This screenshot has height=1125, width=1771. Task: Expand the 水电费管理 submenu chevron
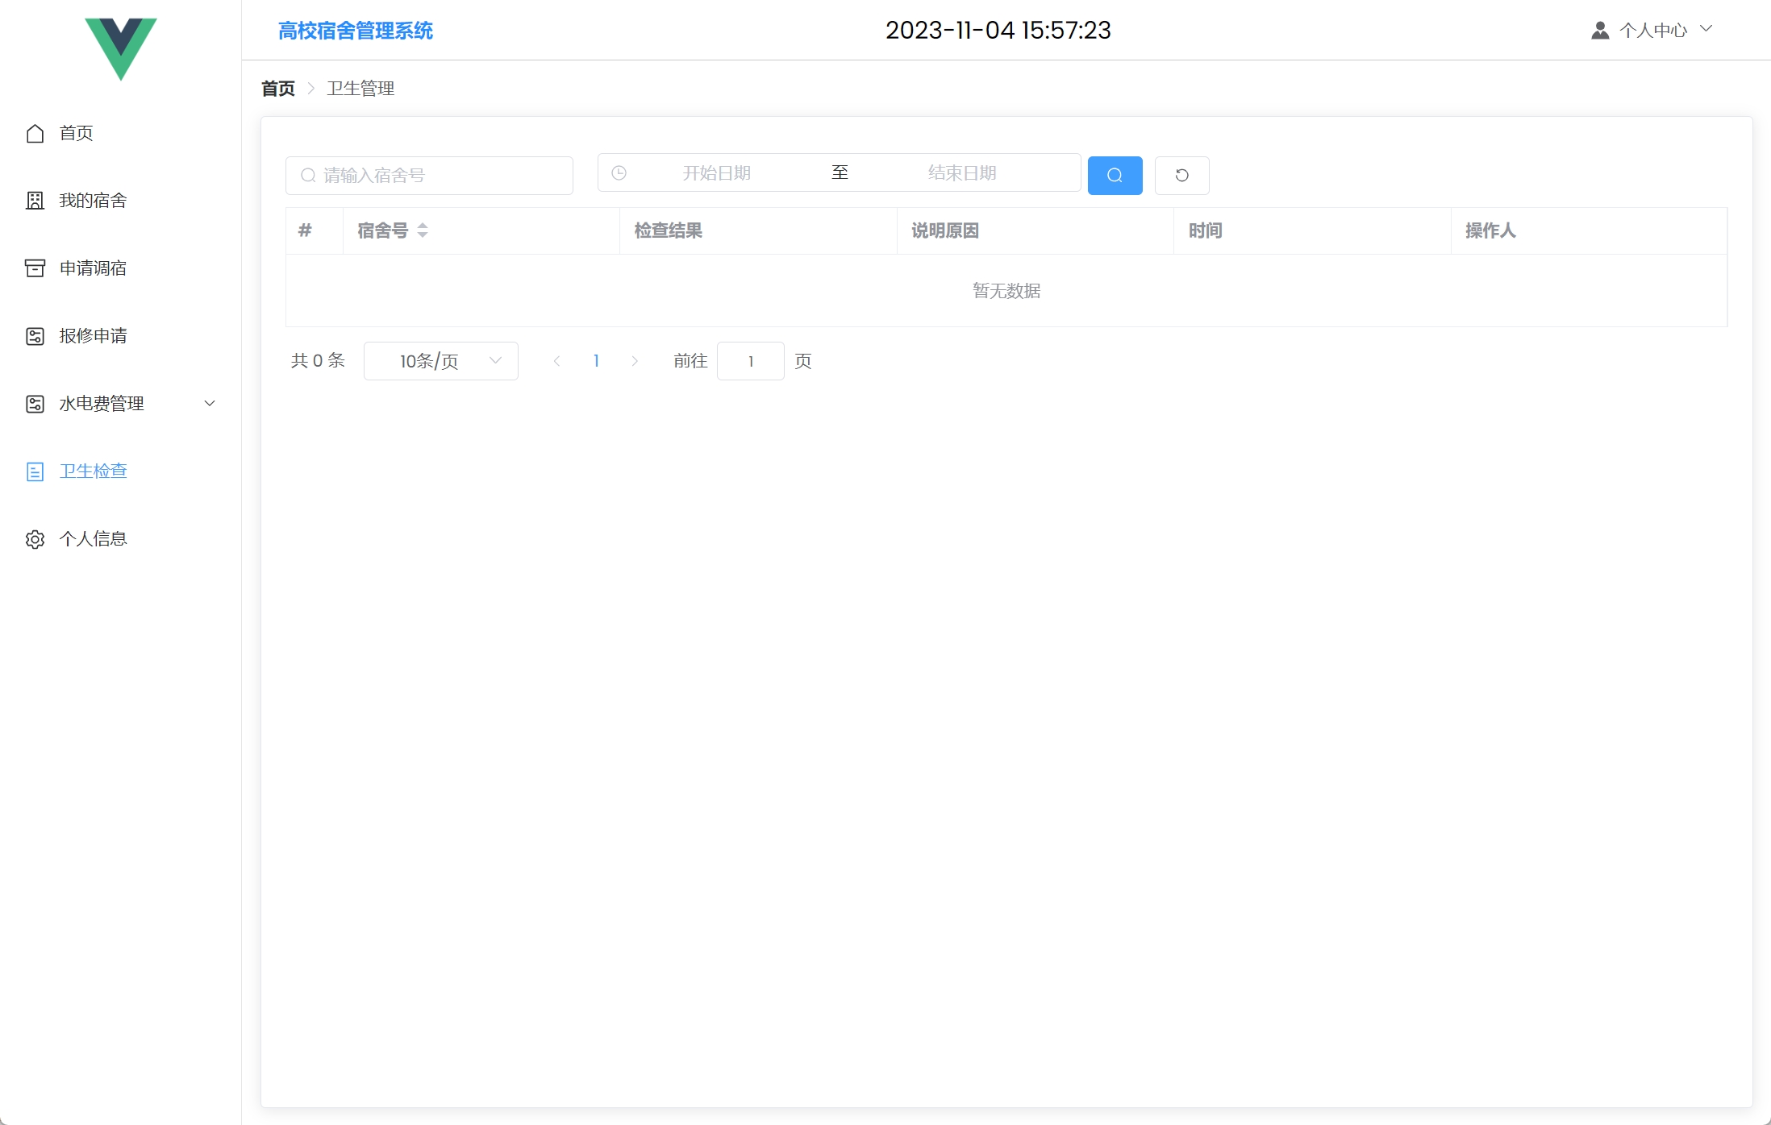(210, 404)
